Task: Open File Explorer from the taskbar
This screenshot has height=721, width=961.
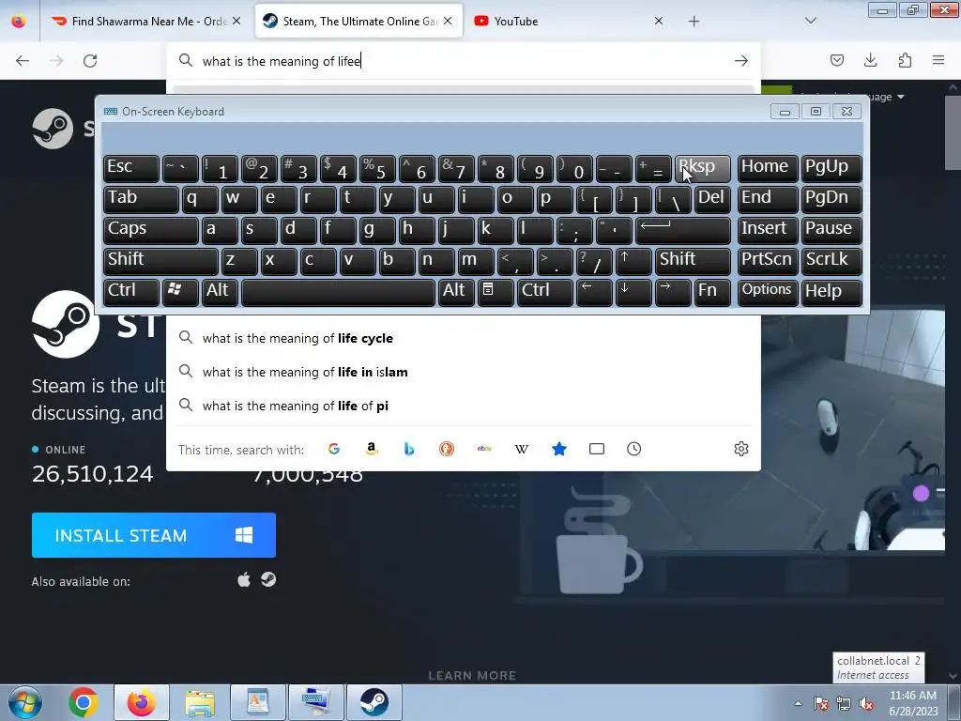Action: pos(200,702)
